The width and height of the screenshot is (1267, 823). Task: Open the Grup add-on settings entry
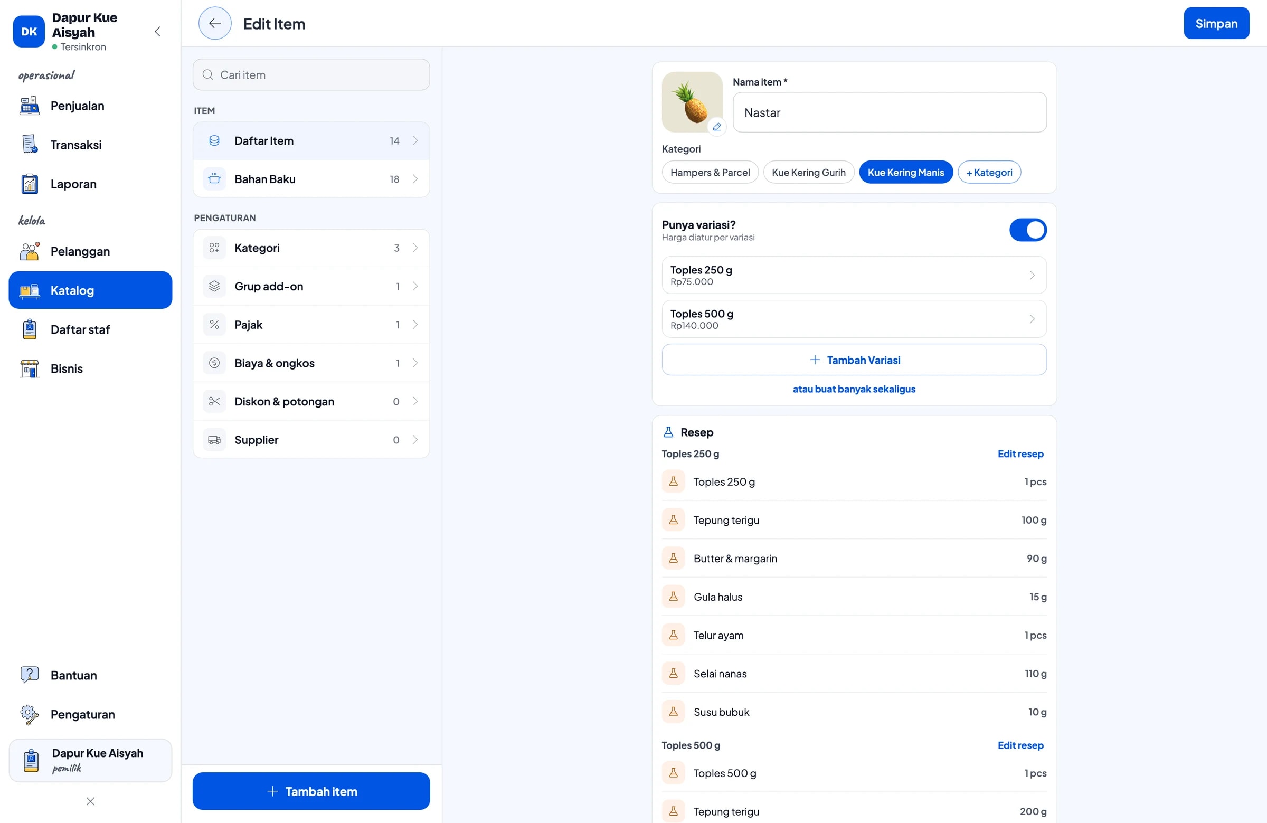[311, 287]
